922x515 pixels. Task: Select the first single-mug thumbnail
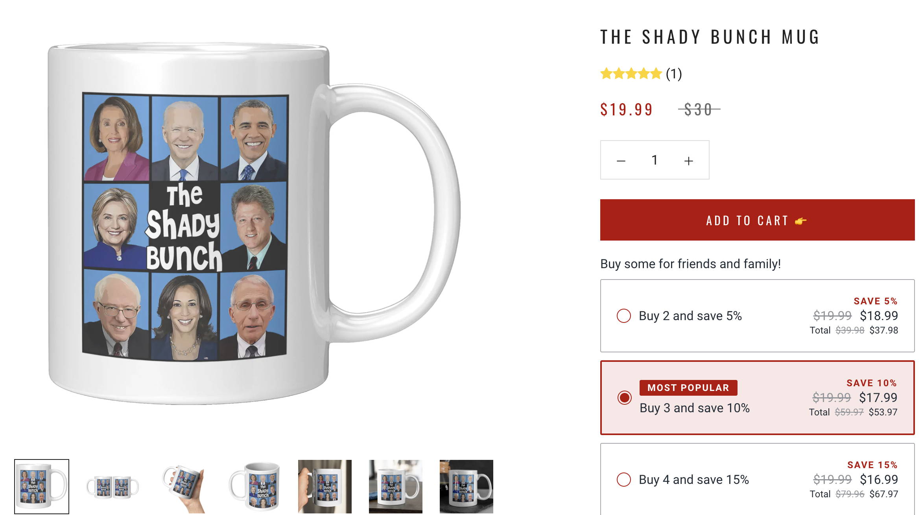point(42,487)
